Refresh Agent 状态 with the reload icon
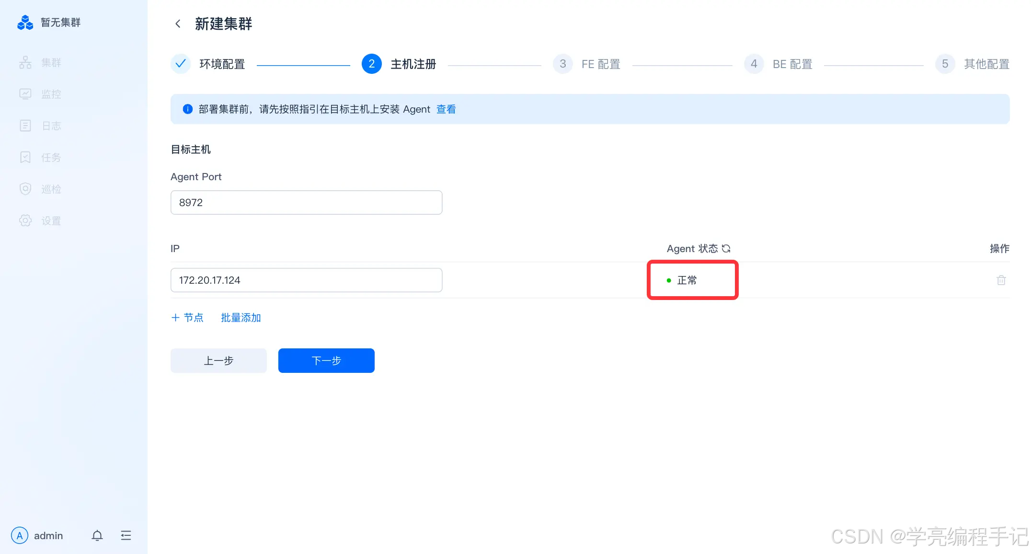The image size is (1031, 554). [726, 249]
